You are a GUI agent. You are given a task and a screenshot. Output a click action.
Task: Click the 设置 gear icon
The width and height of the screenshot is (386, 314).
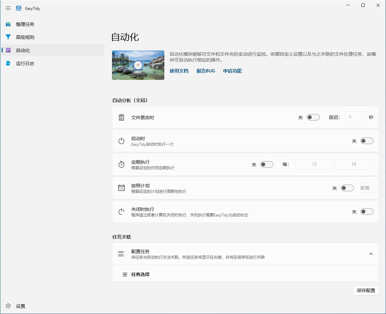(x=8, y=306)
